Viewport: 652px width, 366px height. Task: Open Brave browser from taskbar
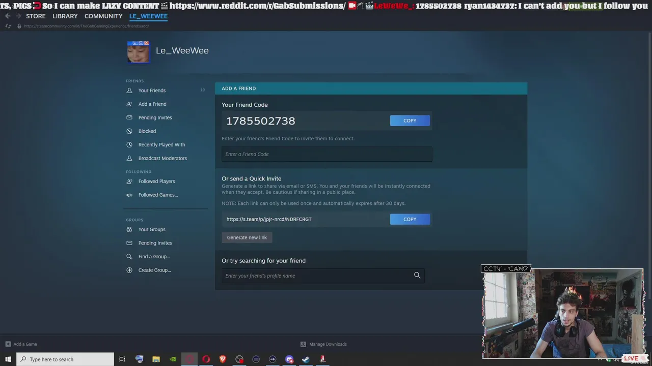(223, 359)
